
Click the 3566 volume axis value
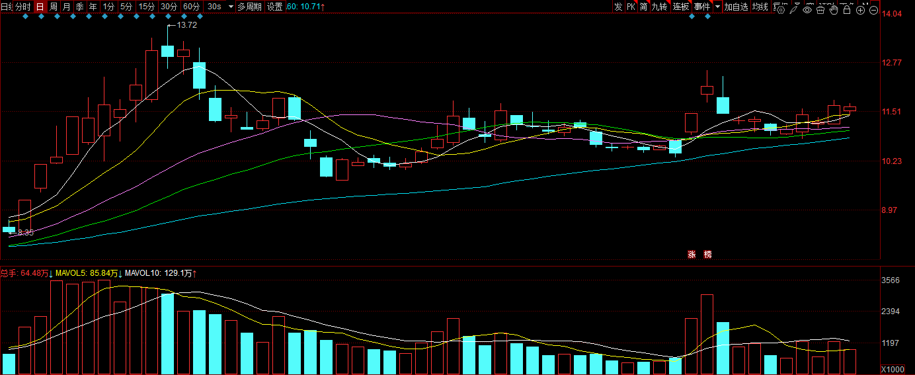[891, 280]
